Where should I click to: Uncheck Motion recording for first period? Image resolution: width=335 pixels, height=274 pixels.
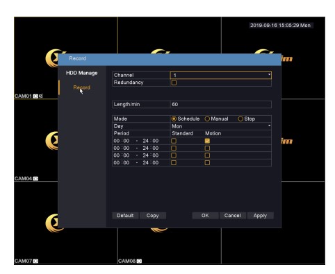pos(207,141)
